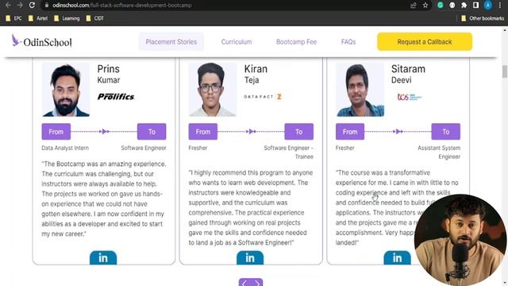
Task: Open Learning bookmarks folder
Action: [67, 18]
